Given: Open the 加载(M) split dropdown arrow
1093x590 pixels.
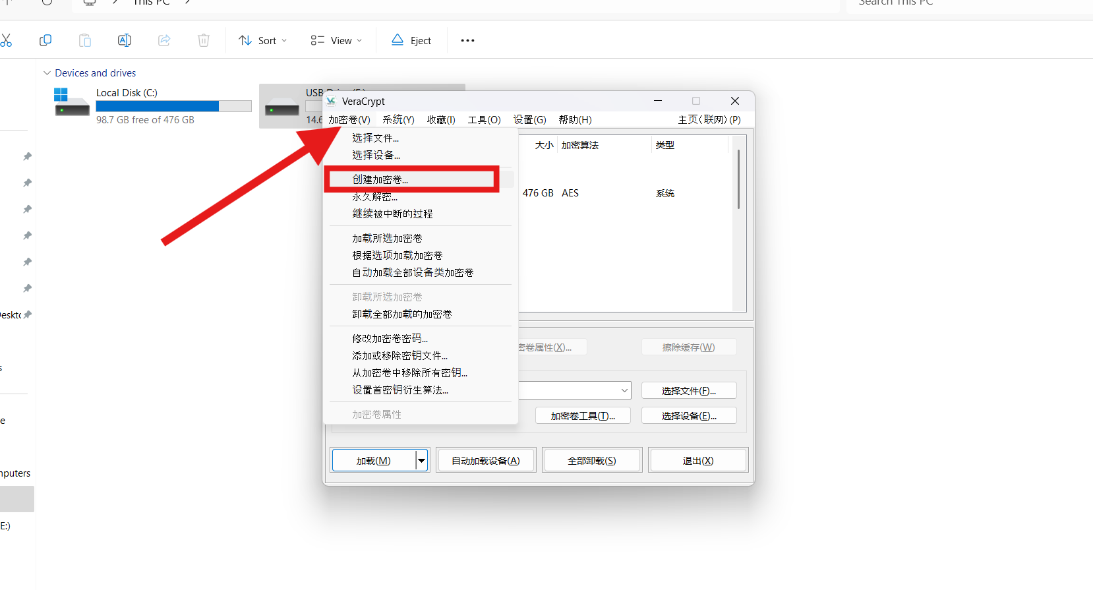Looking at the screenshot, I should pyautogui.click(x=422, y=461).
